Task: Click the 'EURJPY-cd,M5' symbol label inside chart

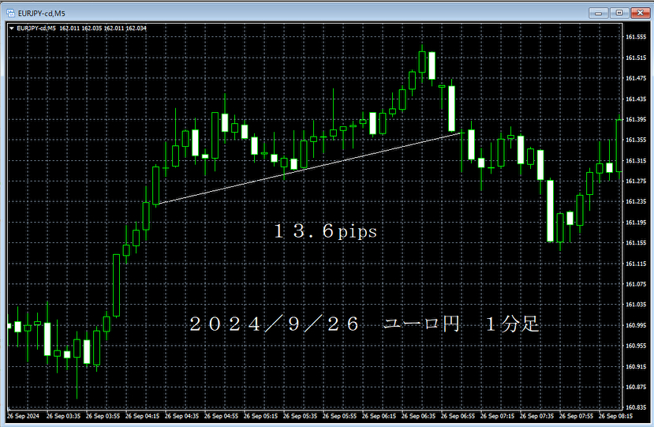Action: (x=36, y=28)
